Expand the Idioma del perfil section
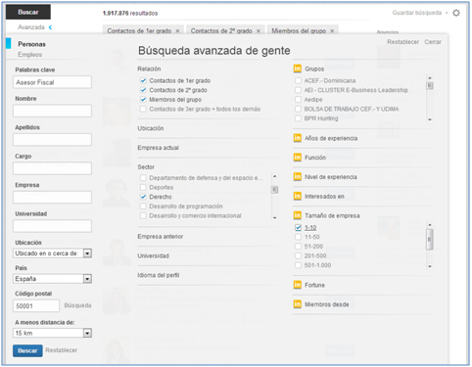Screen dimensions: 472x367 pyautogui.click(x=159, y=275)
